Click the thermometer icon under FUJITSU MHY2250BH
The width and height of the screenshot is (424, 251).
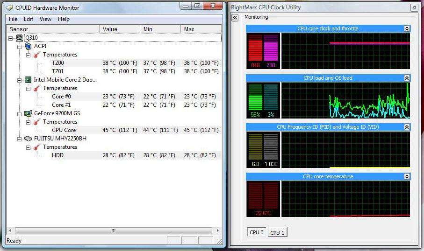point(37,147)
